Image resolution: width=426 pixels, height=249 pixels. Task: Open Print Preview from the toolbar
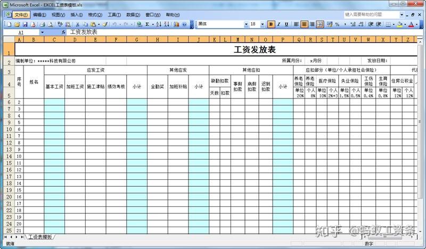[50, 24]
